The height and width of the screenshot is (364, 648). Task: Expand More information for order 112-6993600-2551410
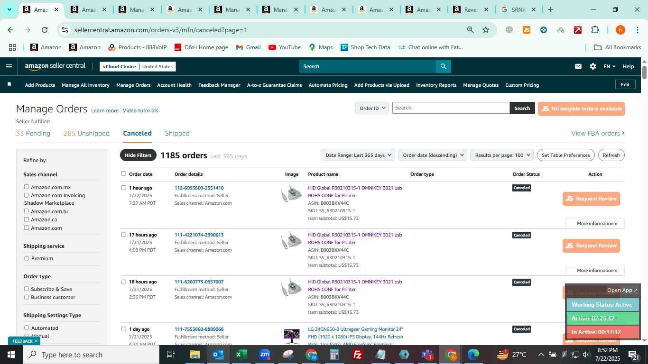(x=595, y=223)
